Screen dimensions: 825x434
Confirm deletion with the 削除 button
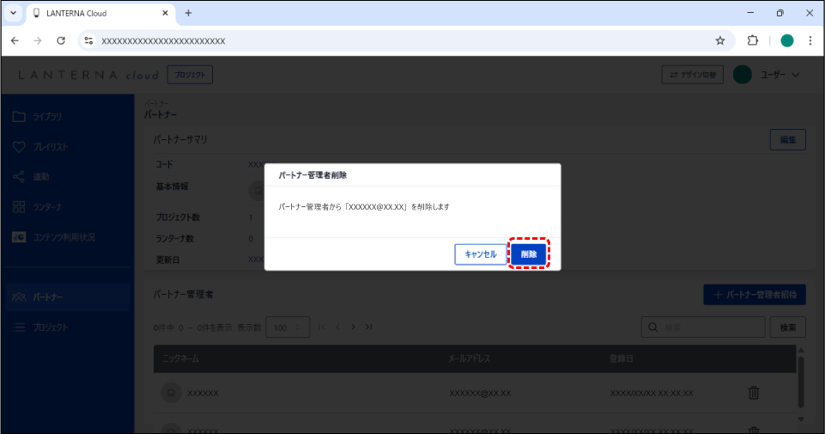529,254
